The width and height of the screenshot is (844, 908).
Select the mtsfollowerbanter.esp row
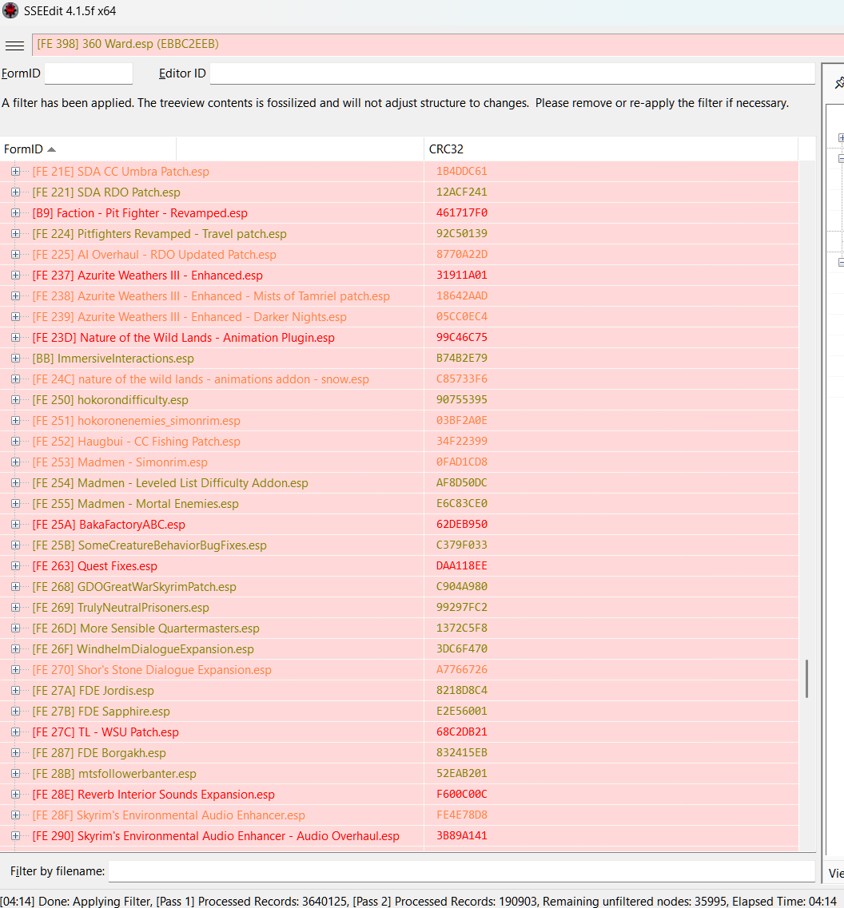[x=399, y=774]
